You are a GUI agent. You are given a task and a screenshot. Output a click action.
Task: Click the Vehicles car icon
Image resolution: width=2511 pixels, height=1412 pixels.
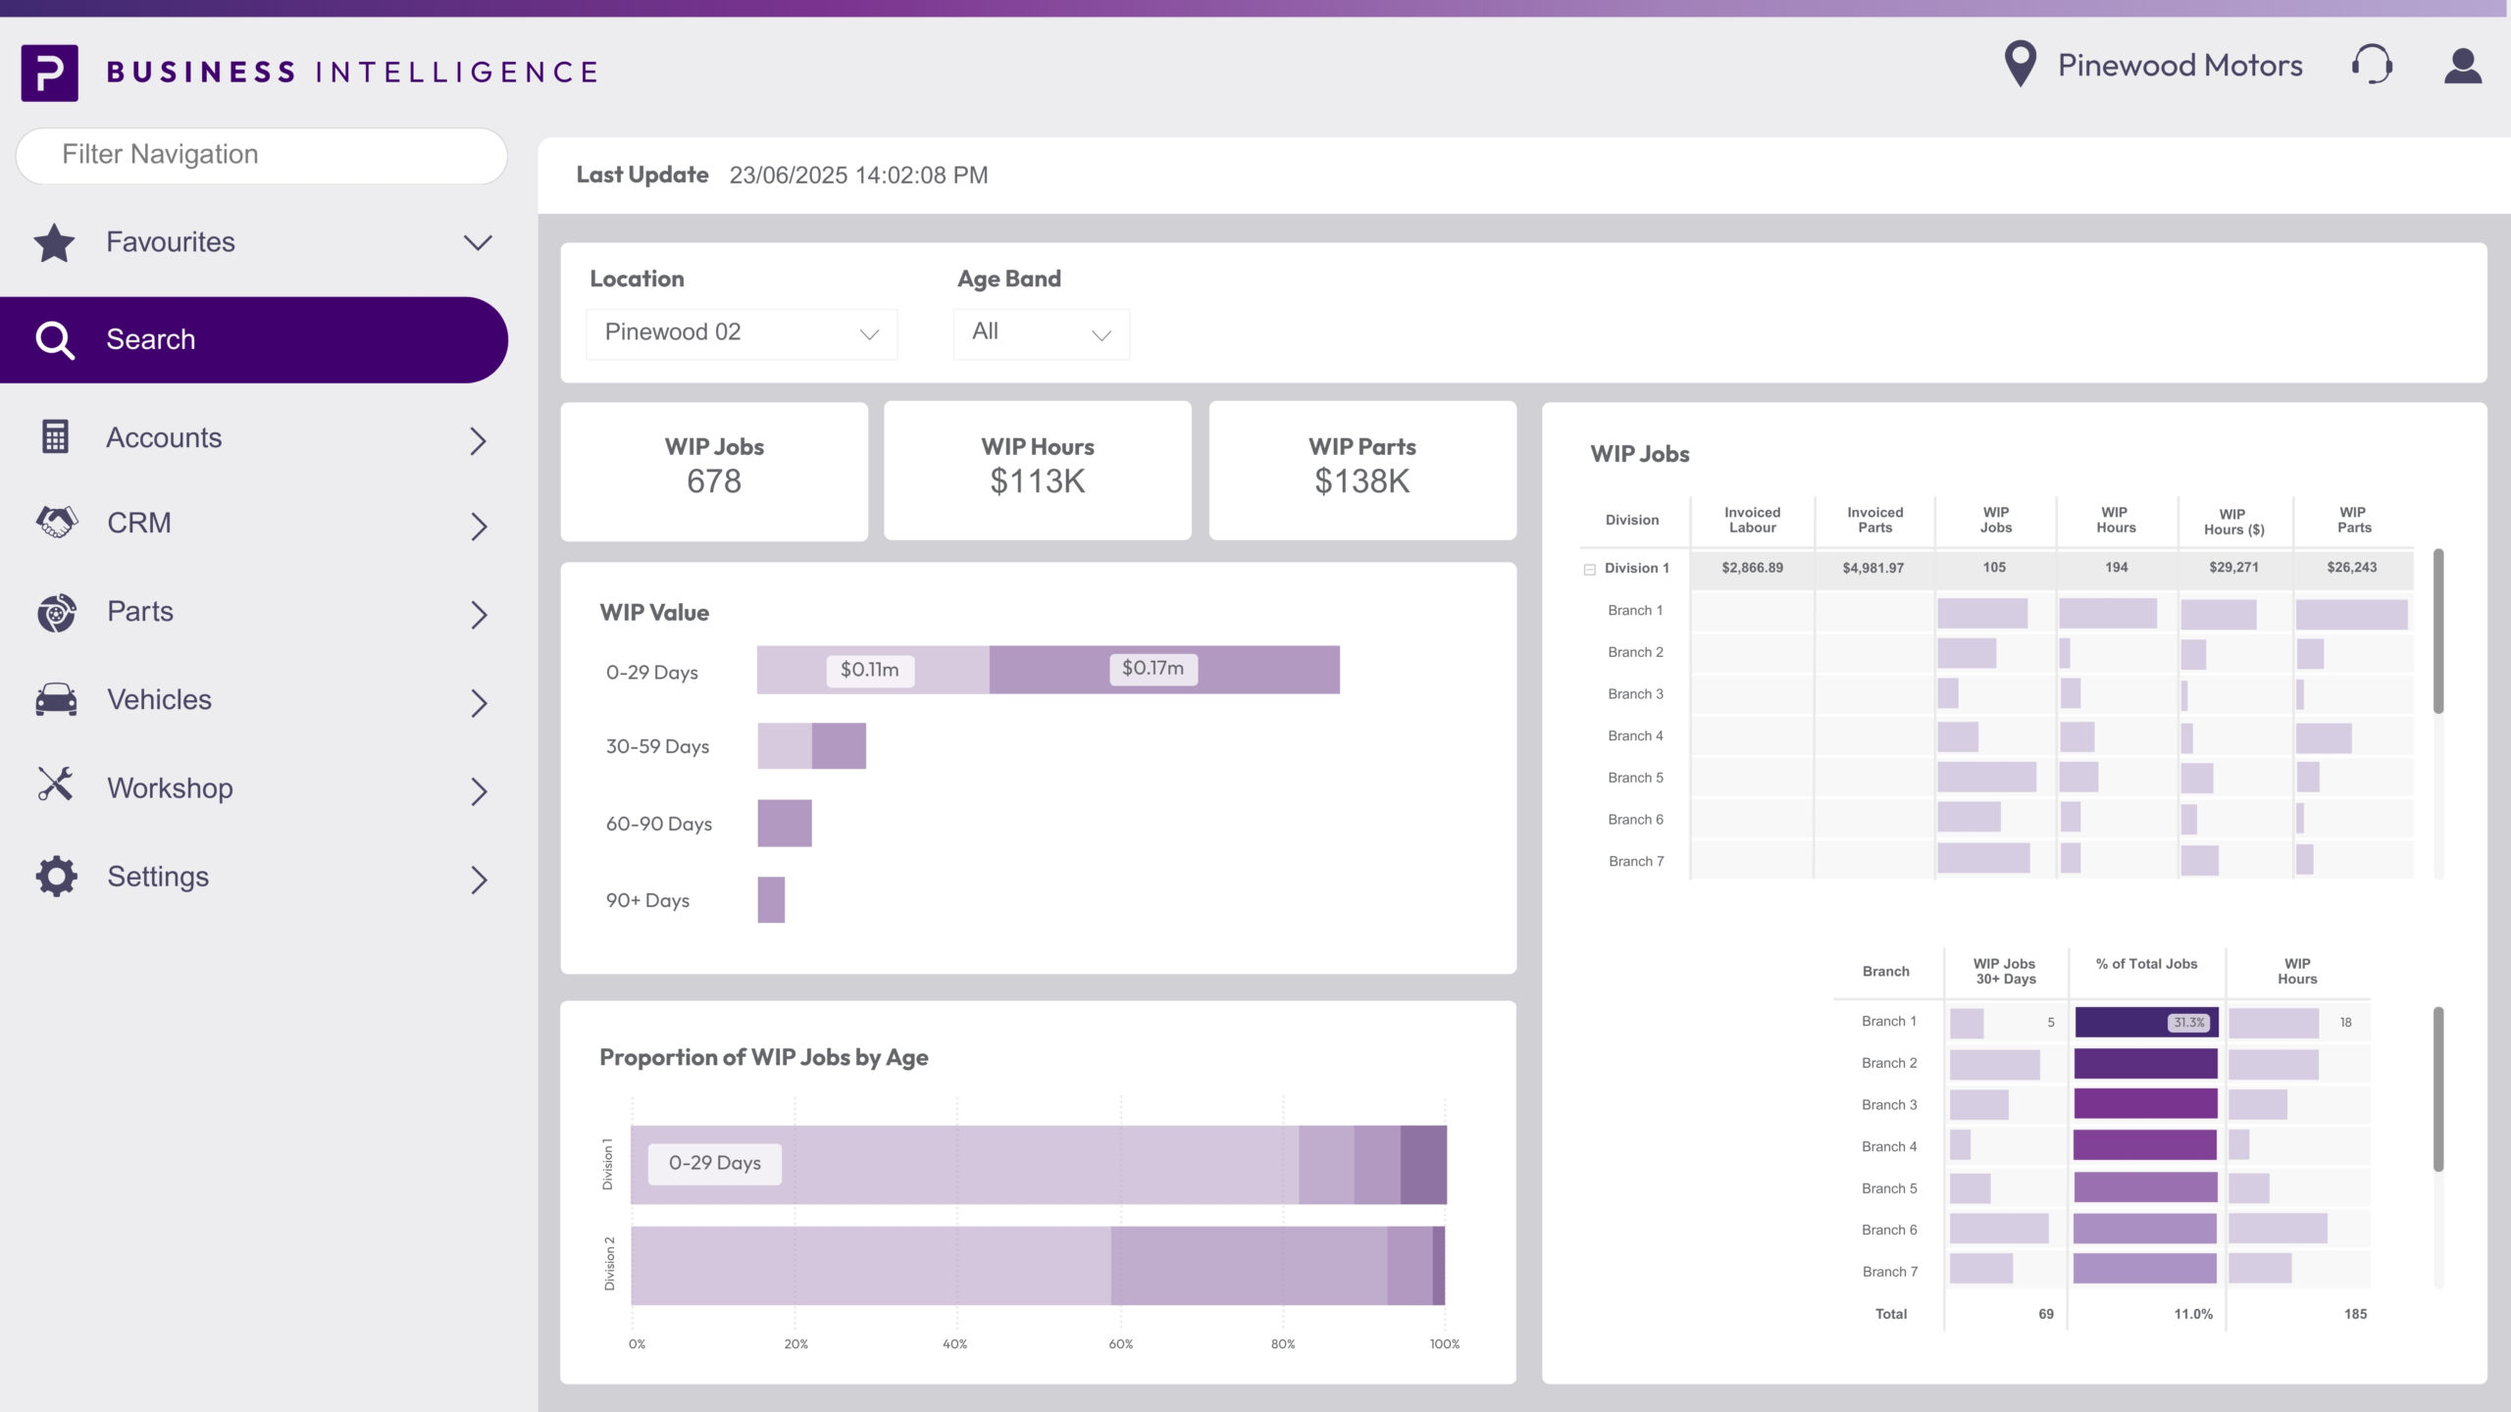57,700
